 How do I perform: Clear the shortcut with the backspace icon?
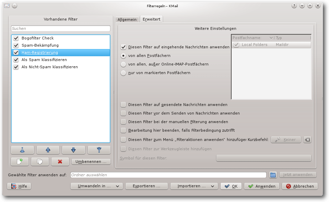[307, 140]
